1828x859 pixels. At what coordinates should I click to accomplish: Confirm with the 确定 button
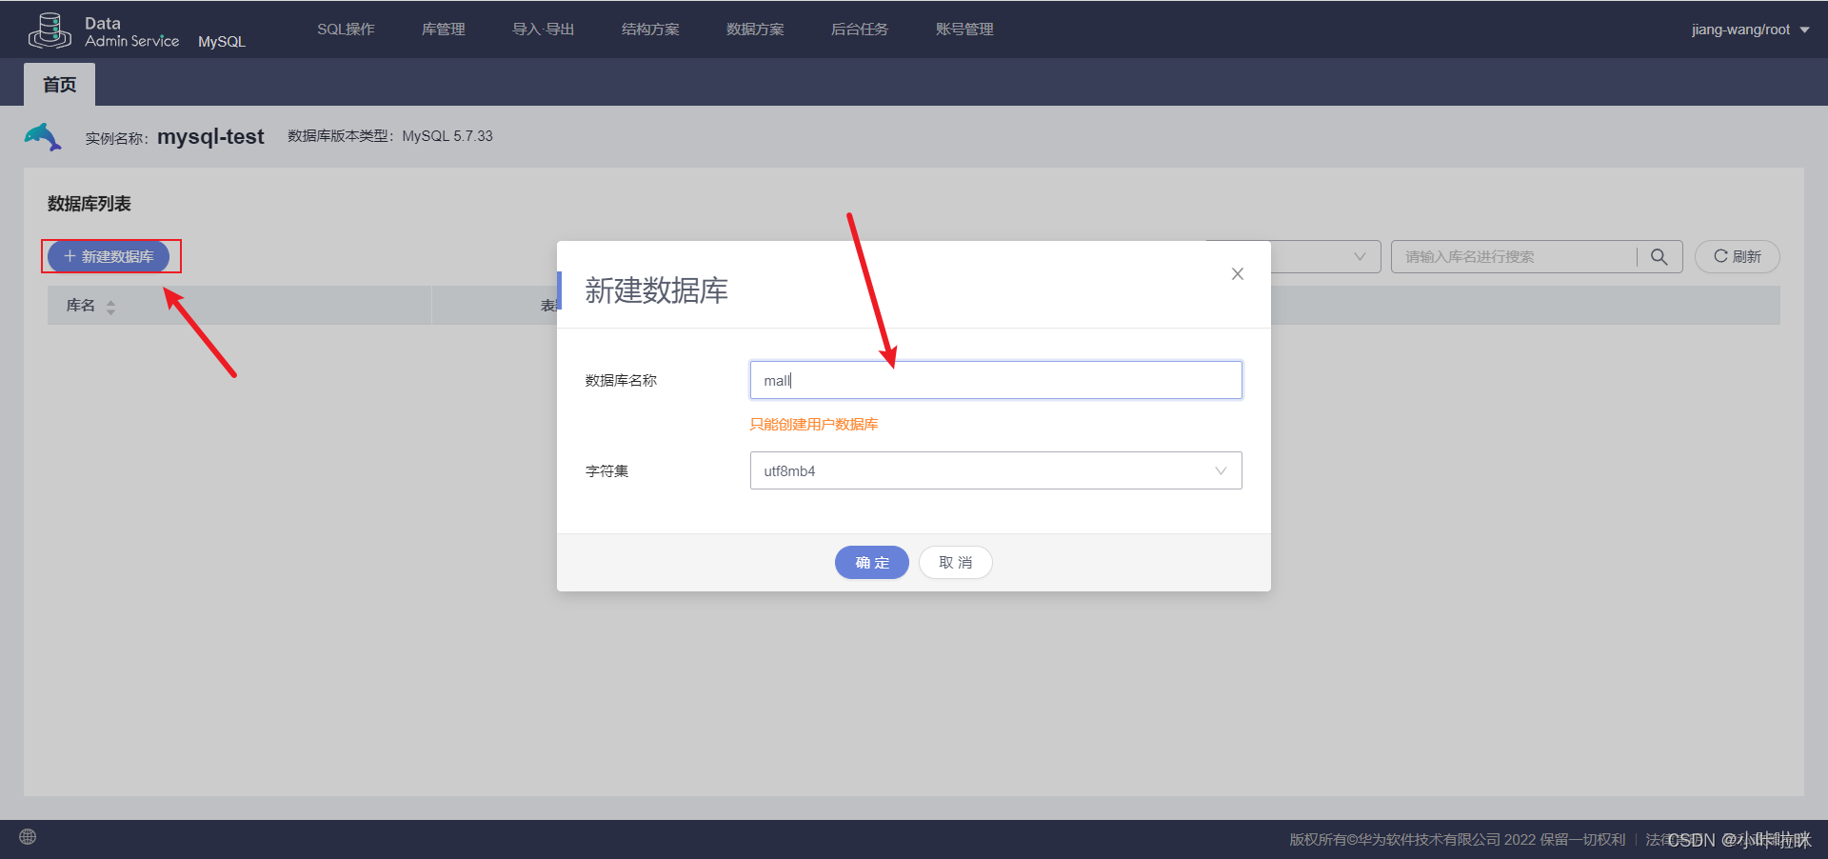[x=872, y=563]
